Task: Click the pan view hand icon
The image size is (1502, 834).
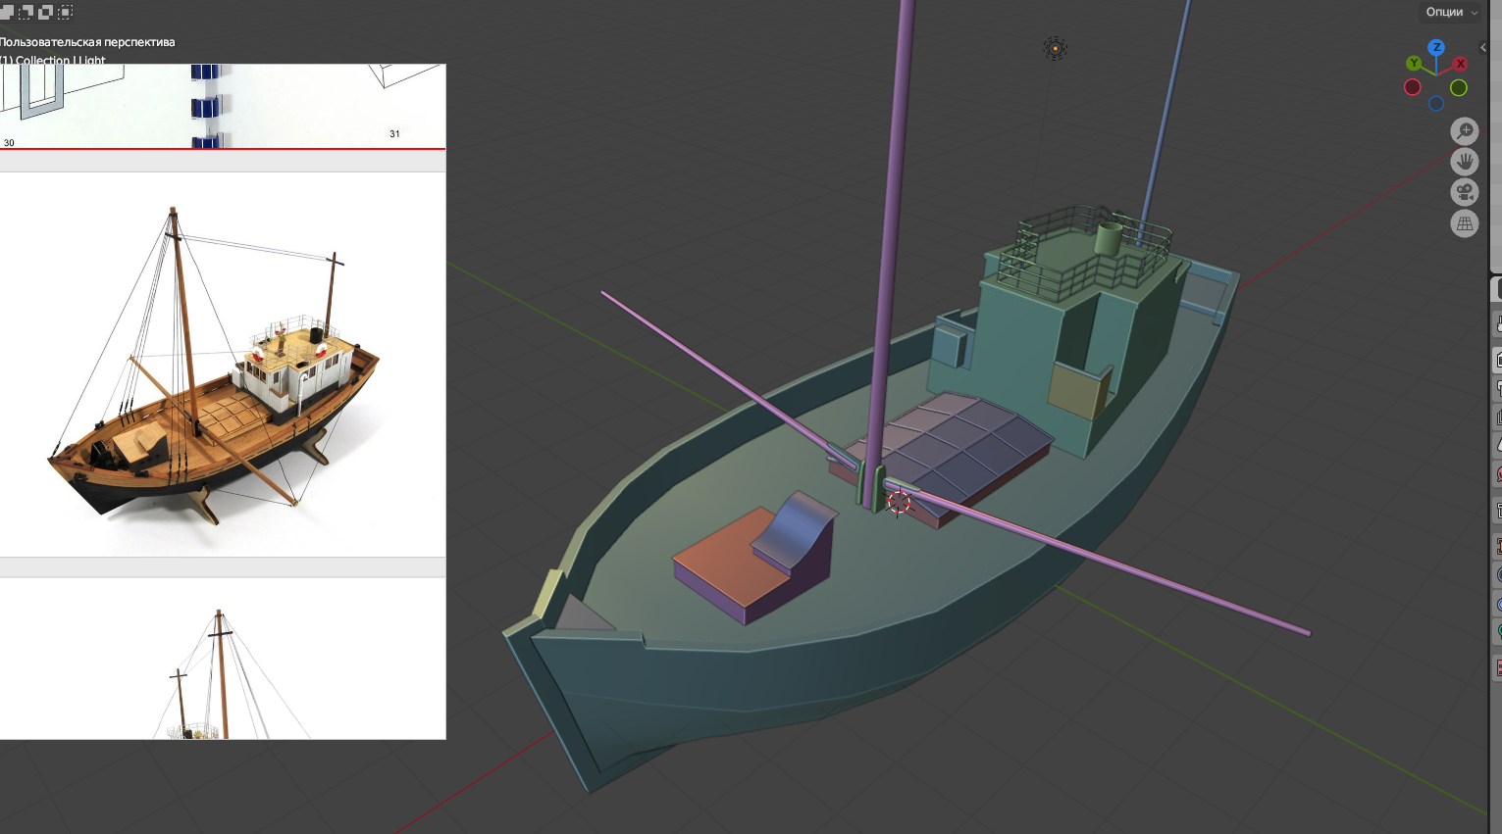Action: click(1465, 162)
